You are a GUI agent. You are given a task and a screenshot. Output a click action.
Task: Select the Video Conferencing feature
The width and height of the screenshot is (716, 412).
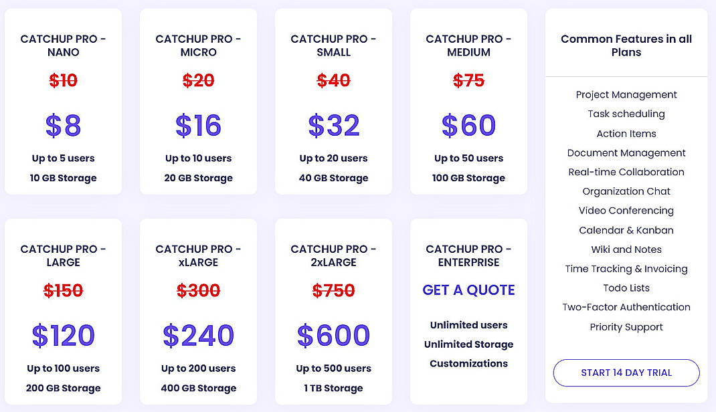click(x=626, y=210)
